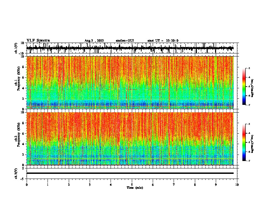This screenshot has width=267, height=207.
Task: Click time axis end tick label "10"
Action: pyautogui.click(x=237, y=185)
